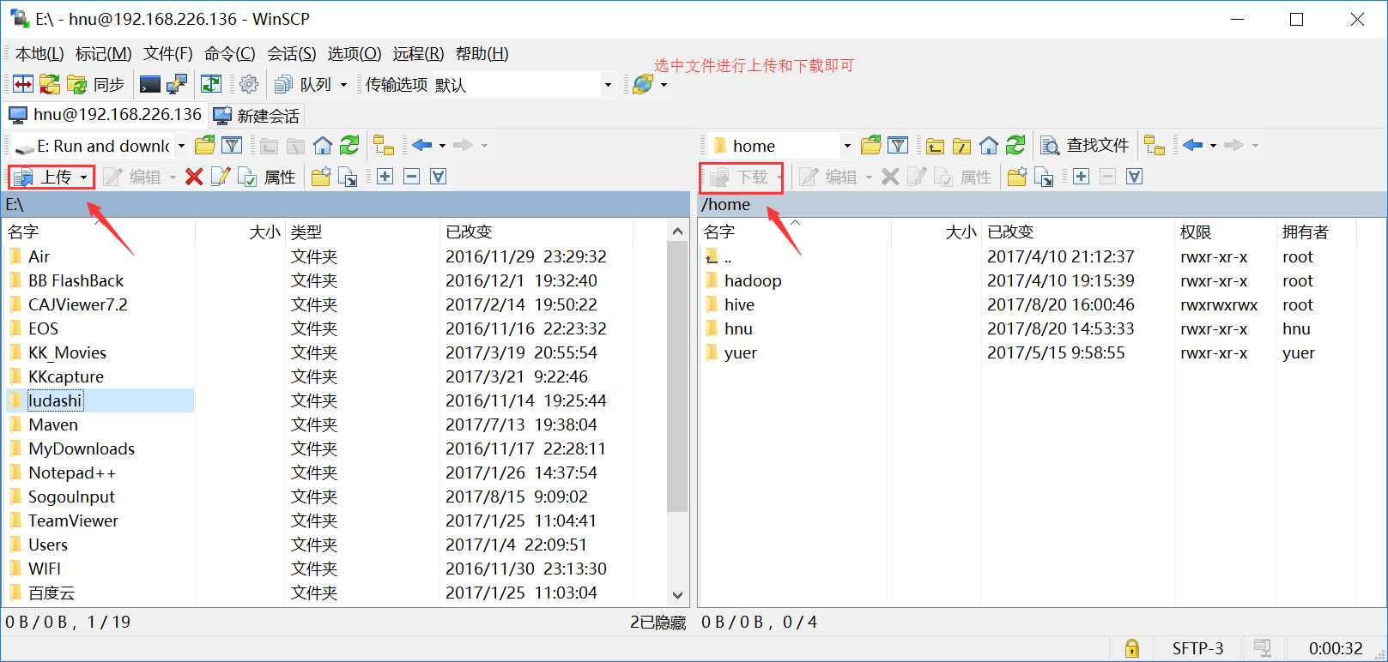This screenshot has height=662, width=1388.
Task: Click remote invert selection icon
Action: pyautogui.click(x=1134, y=177)
